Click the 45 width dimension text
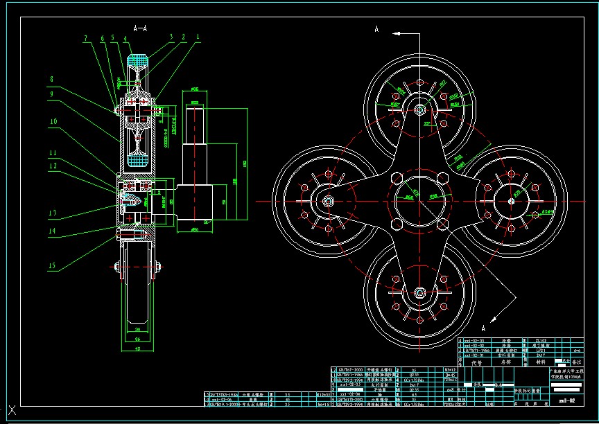Image resolution: width=599 pixels, height=424 pixels. point(137,349)
